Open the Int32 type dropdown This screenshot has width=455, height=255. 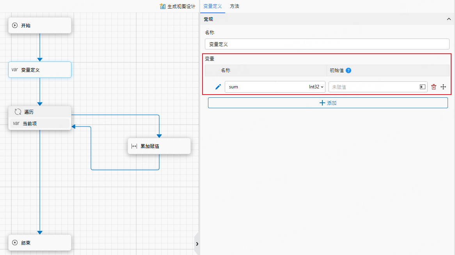click(316, 87)
